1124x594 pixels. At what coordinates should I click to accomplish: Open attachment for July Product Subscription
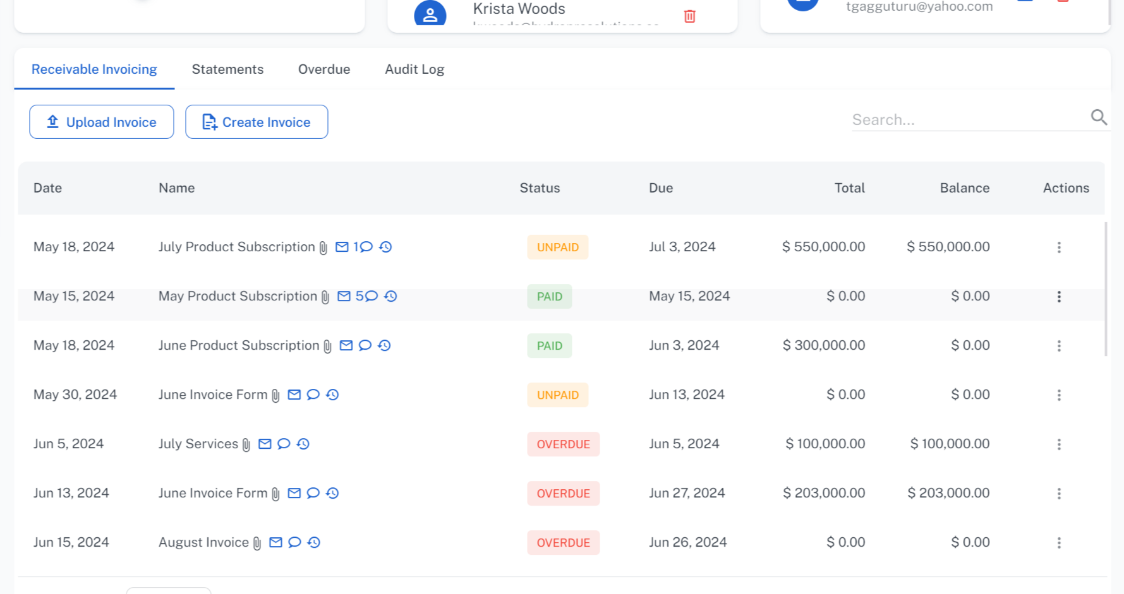pyautogui.click(x=323, y=248)
